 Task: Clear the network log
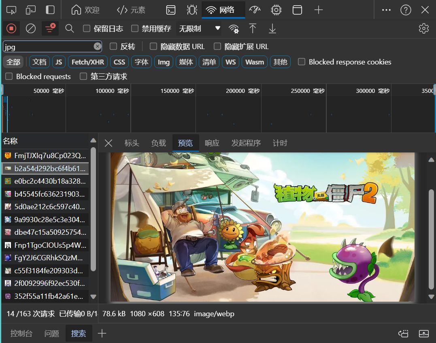pos(31,28)
